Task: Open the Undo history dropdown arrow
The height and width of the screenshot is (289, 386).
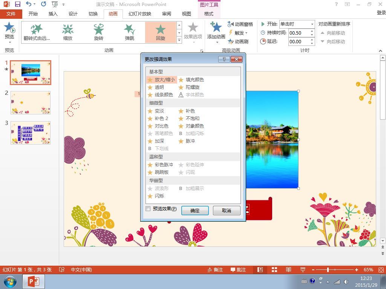Action: tap(34, 4)
